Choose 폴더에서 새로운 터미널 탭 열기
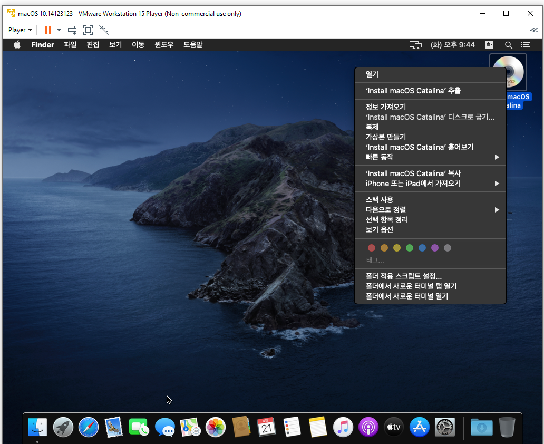Viewport: 544px width, 444px height. click(430, 286)
